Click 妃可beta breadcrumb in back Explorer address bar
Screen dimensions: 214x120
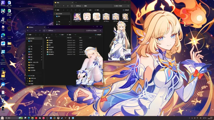[79, 6]
